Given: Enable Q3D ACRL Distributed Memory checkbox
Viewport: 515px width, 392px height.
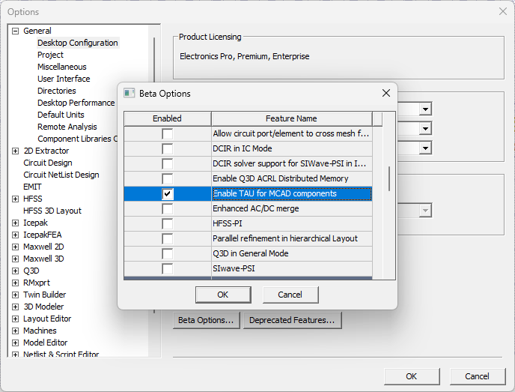Looking at the screenshot, I should tap(167, 178).
